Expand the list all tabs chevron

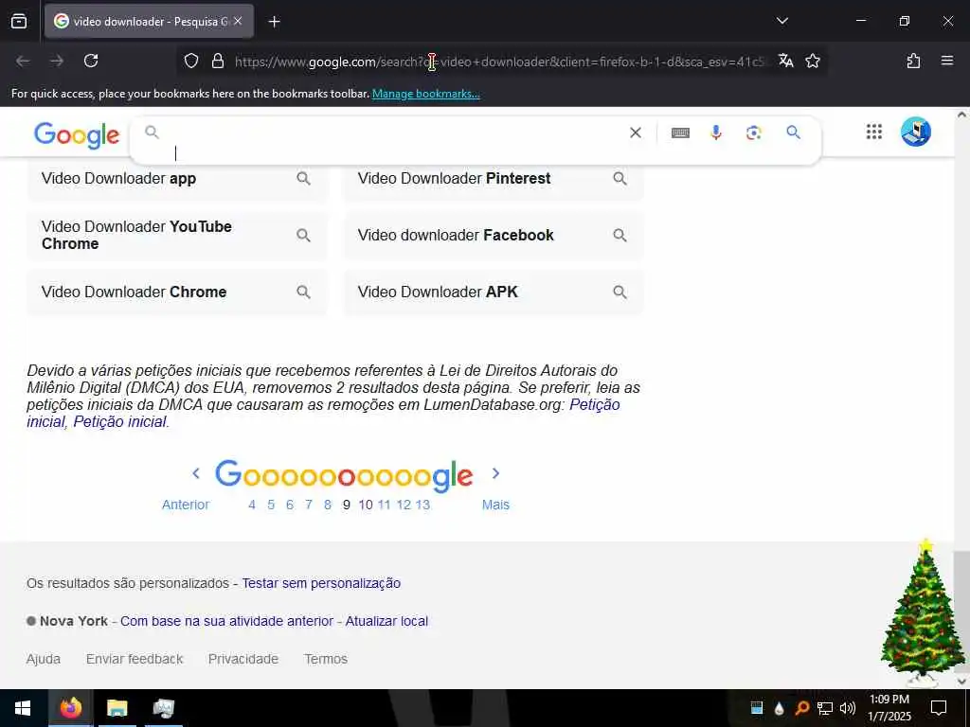coord(781,21)
